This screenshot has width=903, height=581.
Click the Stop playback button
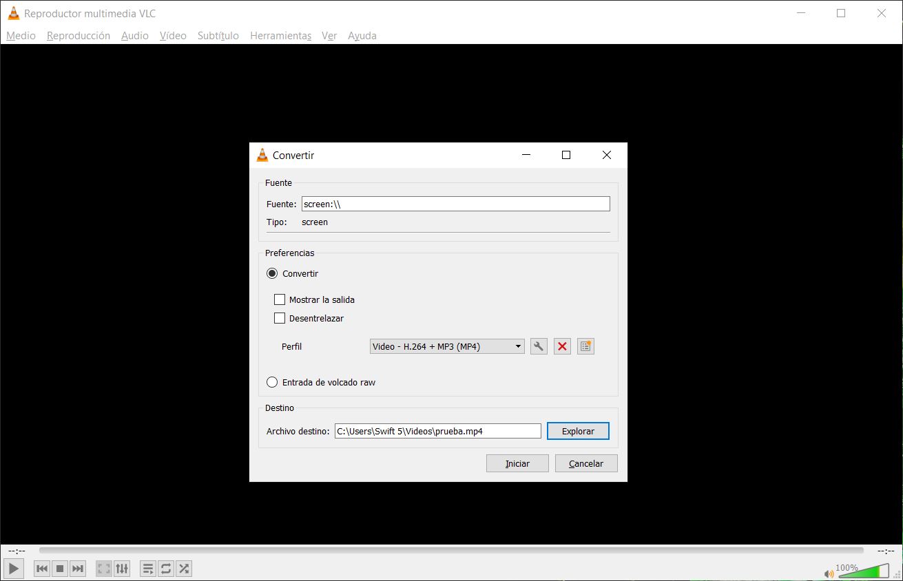60,569
